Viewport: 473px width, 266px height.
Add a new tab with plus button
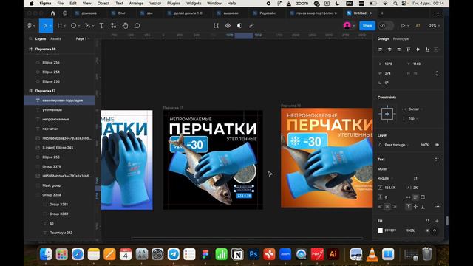382,13
